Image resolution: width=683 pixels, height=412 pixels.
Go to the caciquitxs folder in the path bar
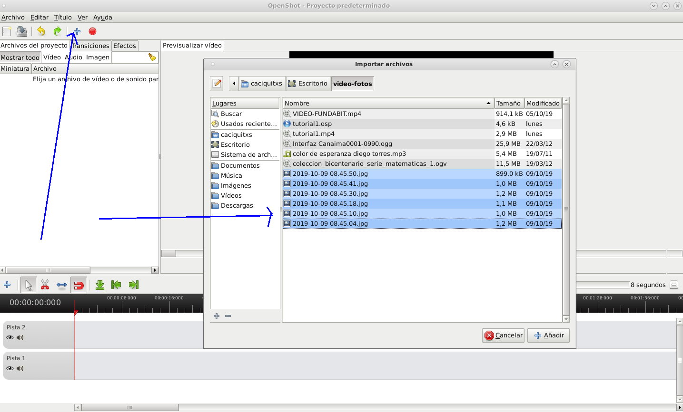262,84
